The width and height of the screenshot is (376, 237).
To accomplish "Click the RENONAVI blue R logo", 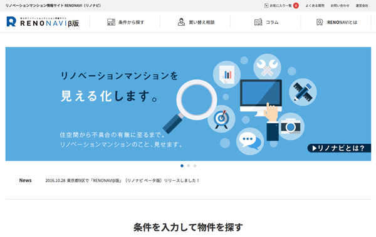I will (11, 21).
